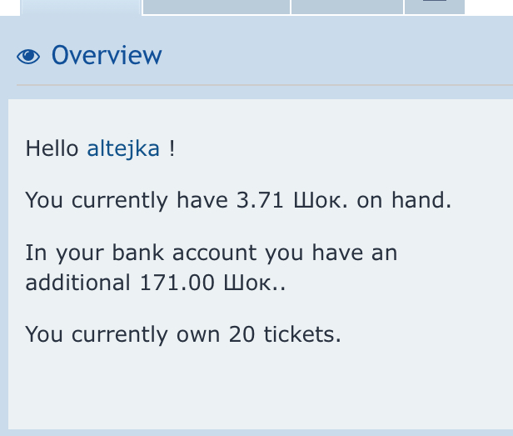Image resolution: width=513 pixels, height=436 pixels.
Task: Switch to the third tab at top
Action: pyautogui.click(x=346, y=7)
